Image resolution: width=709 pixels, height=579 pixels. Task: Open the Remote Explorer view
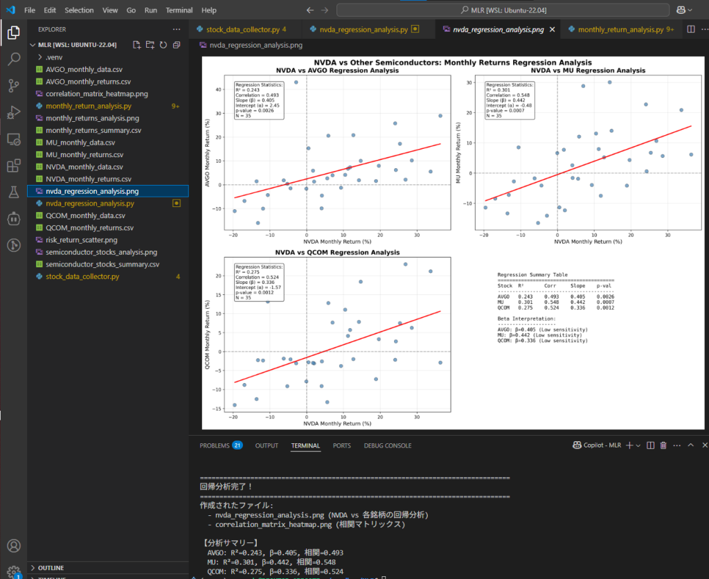click(14, 139)
